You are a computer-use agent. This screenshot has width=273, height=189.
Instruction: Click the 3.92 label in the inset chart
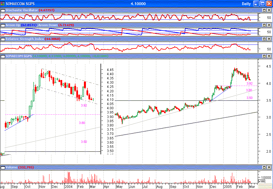[84, 105]
